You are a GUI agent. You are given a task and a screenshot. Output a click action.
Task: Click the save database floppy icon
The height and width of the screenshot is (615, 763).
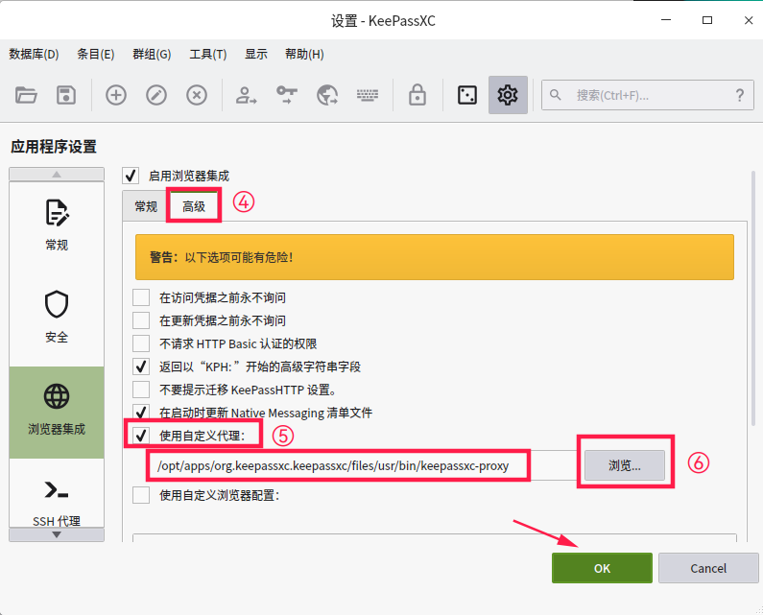click(65, 95)
